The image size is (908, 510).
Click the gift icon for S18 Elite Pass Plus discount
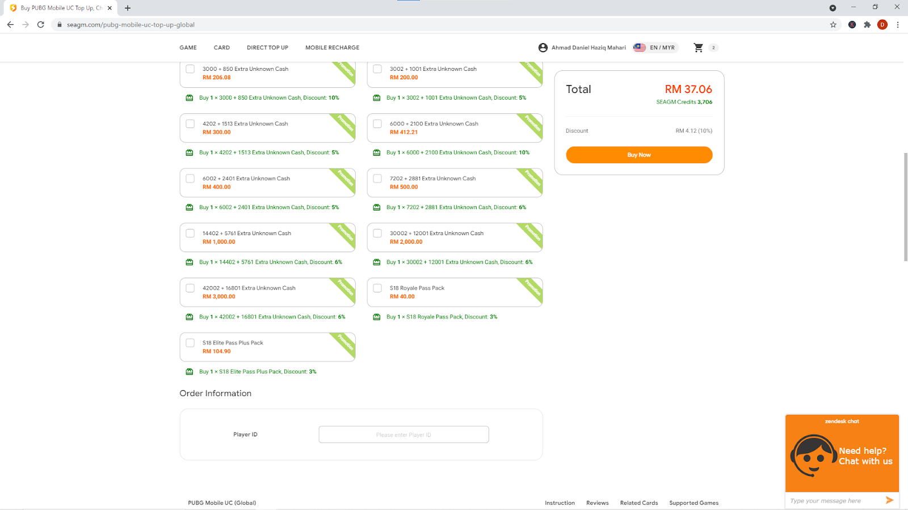[190, 372]
